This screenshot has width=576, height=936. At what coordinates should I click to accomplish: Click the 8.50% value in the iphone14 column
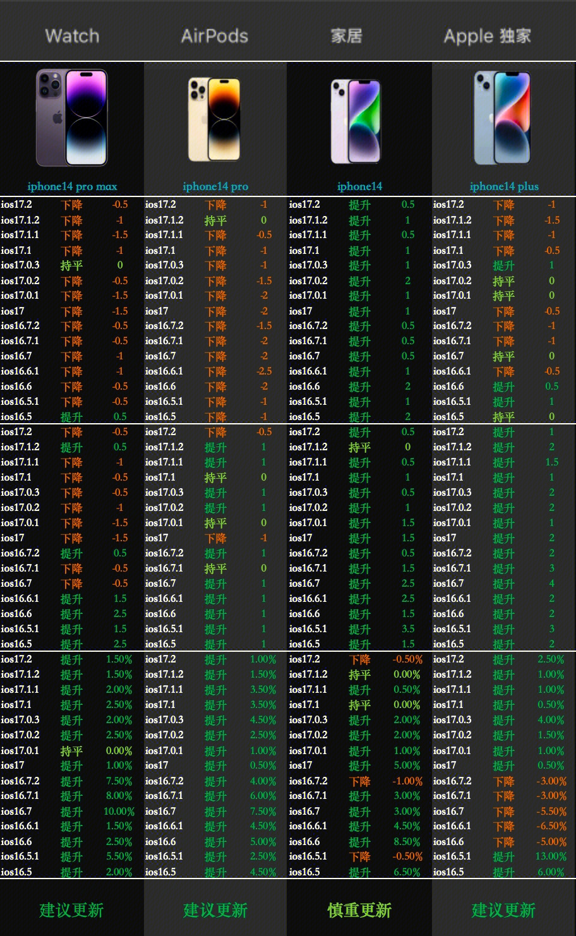coord(407,841)
